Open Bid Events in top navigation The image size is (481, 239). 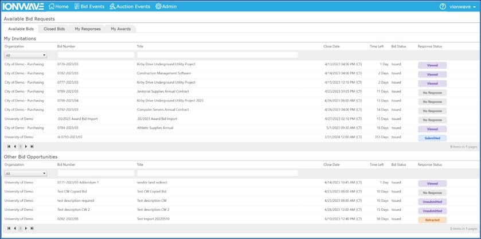(89, 6)
